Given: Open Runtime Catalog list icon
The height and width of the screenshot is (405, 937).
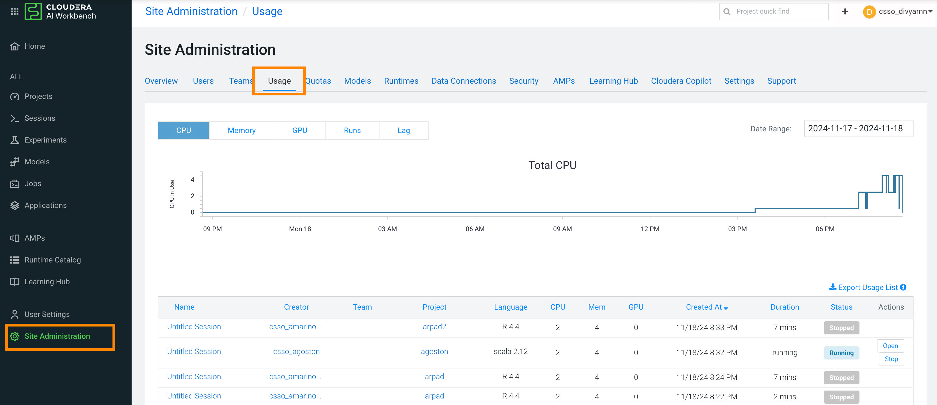Looking at the screenshot, I should click(x=14, y=260).
